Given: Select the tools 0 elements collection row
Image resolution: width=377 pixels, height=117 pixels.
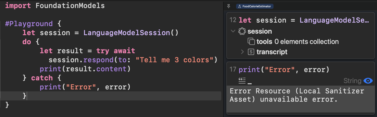Looking at the screenshot, I should coord(293,41).
